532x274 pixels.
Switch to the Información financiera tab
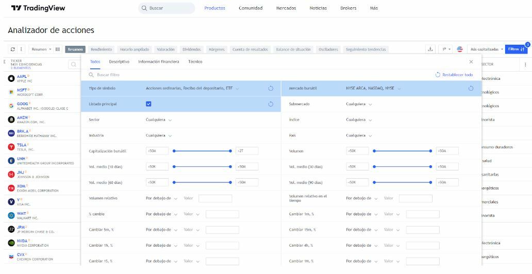pos(159,62)
